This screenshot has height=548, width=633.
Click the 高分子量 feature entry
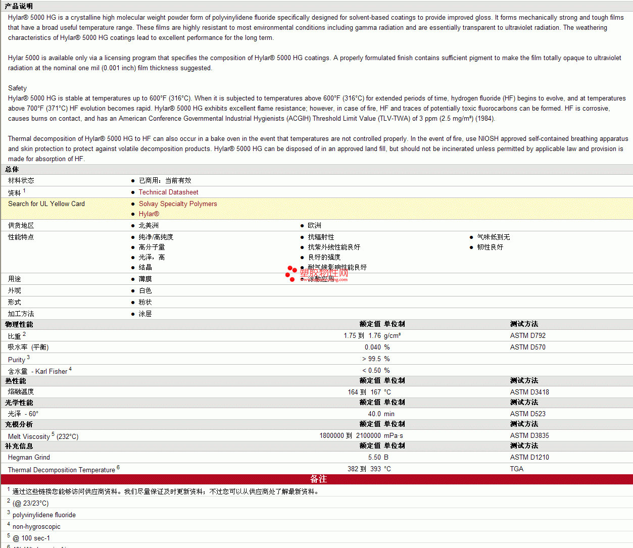[152, 247]
